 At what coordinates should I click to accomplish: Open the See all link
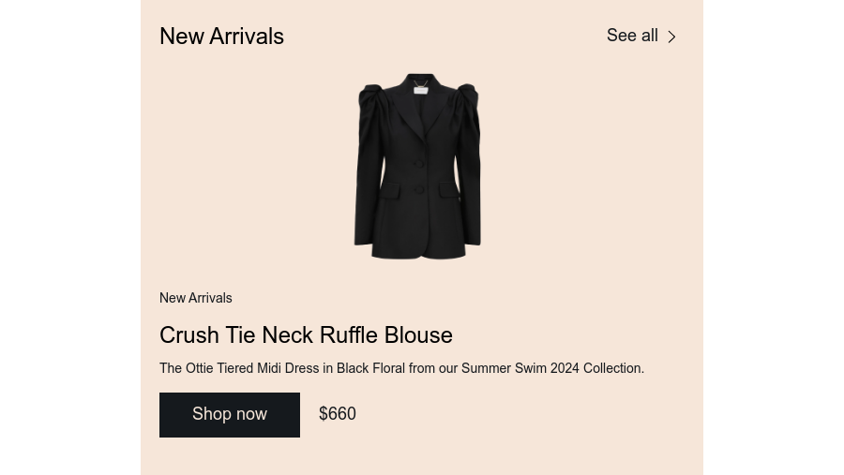[x=641, y=36]
